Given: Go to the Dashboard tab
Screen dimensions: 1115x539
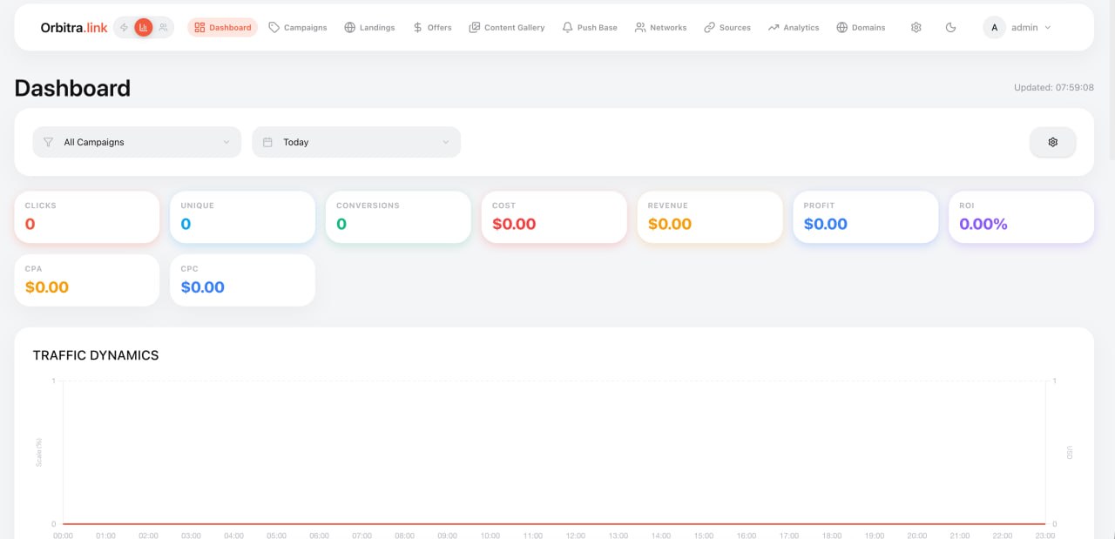Looking at the screenshot, I should pos(223,28).
